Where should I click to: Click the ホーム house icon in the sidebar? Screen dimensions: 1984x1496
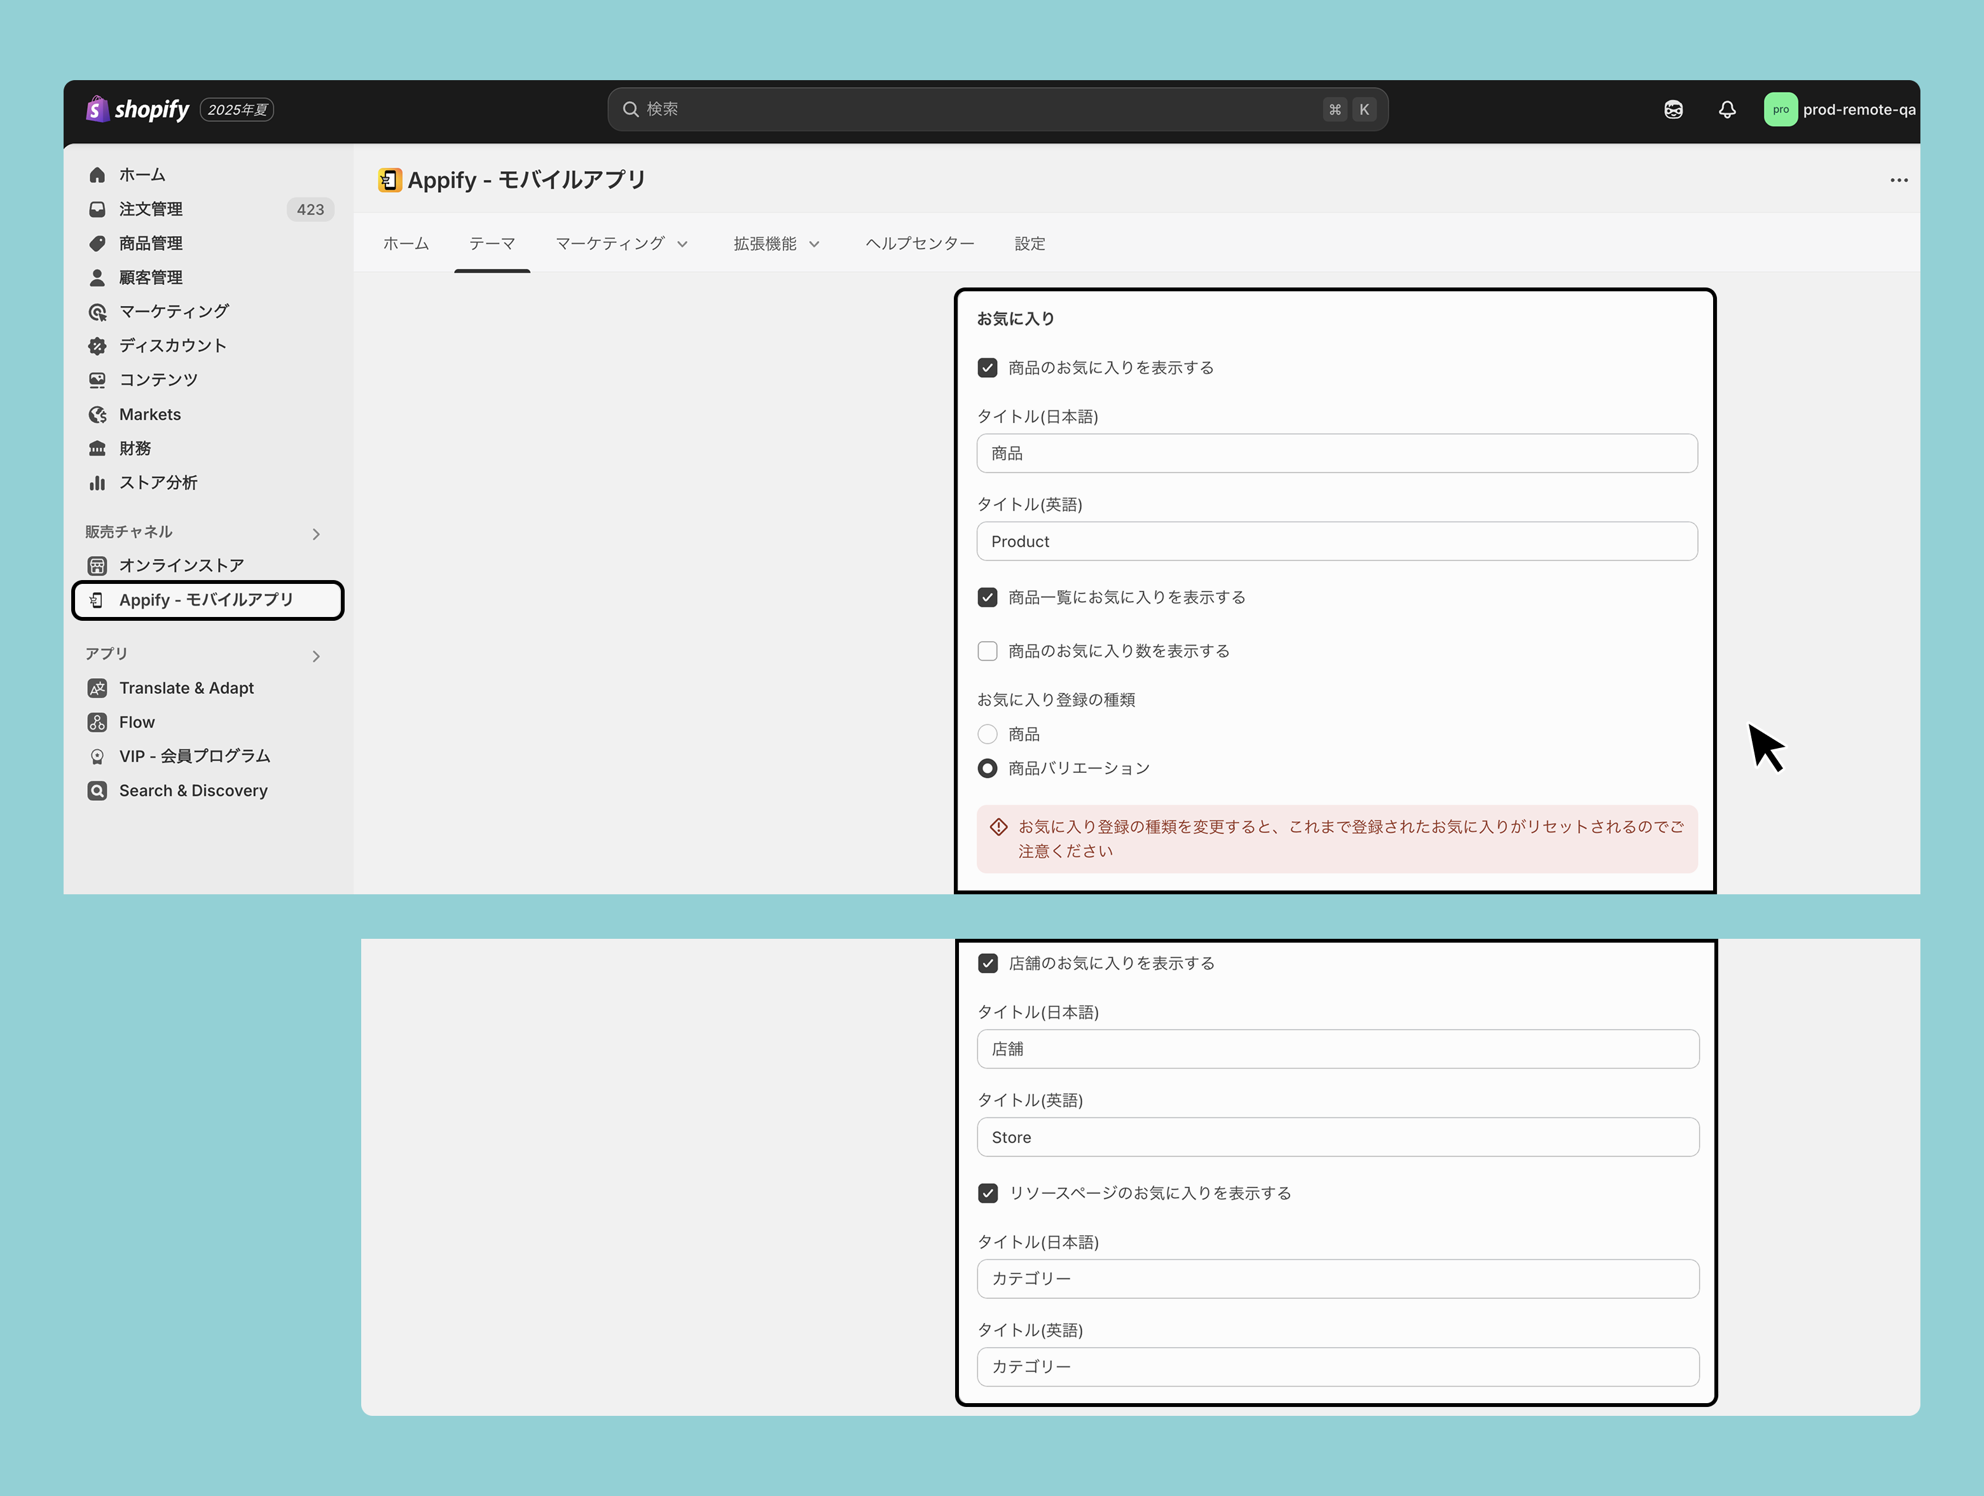point(97,175)
